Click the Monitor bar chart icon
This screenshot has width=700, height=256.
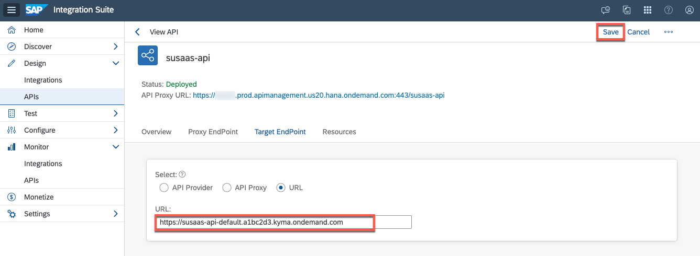pos(12,147)
